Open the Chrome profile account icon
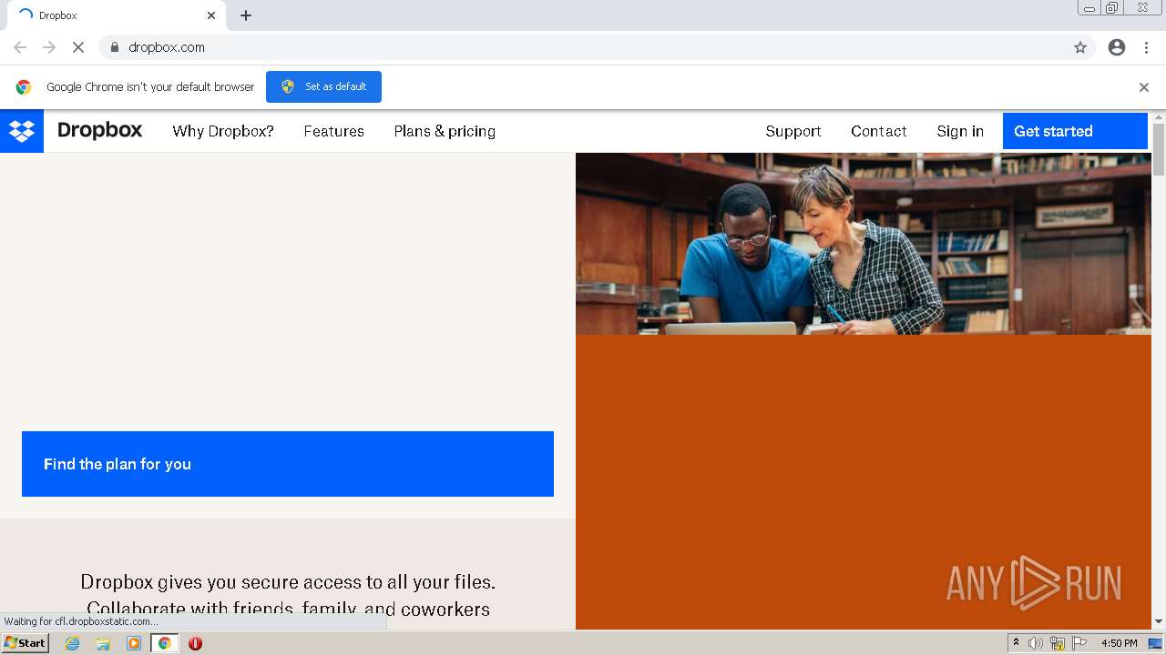This screenshot has height=655, width=1166. point(1117,47)
